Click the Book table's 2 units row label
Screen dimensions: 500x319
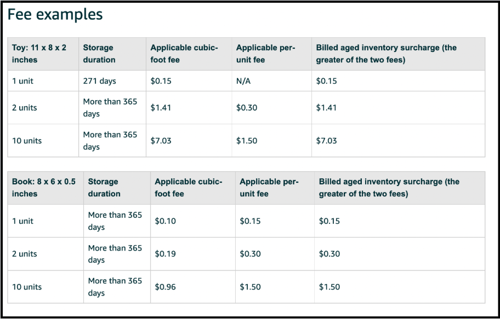click(x=25, y=254)
